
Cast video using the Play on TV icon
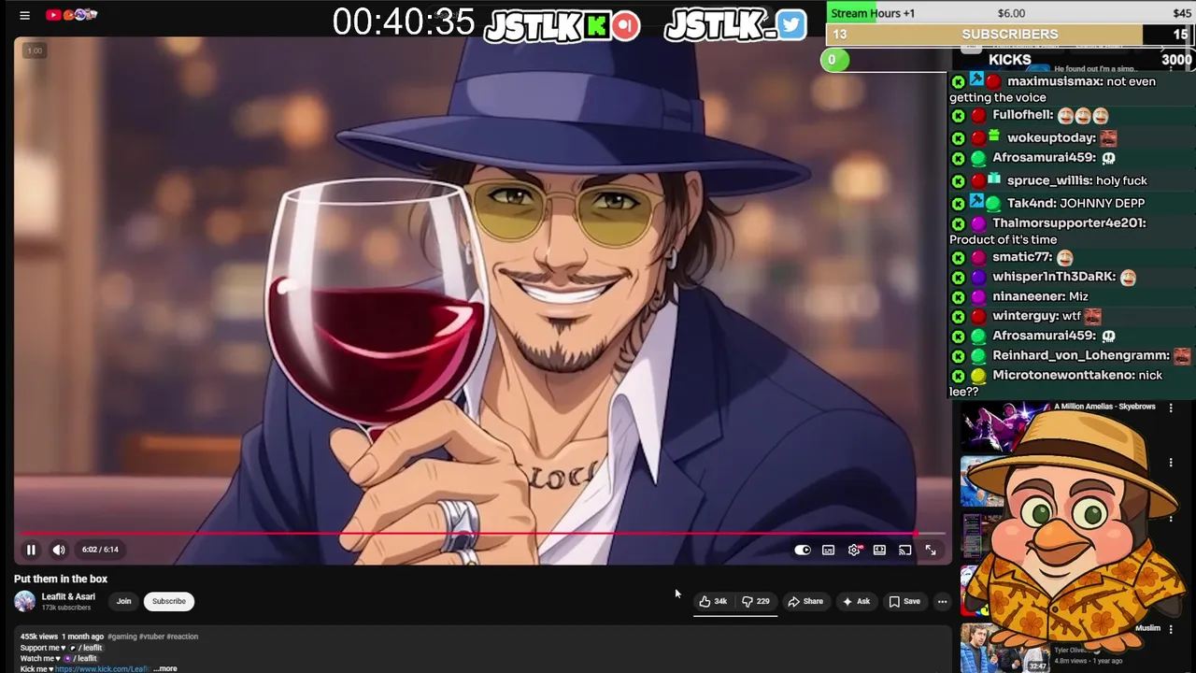[904, 550]
